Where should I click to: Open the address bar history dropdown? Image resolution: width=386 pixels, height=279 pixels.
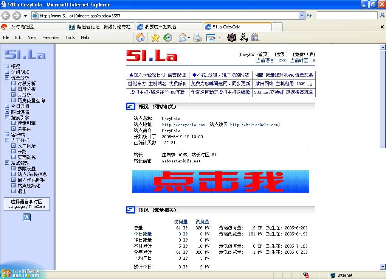tap(301, 16)
